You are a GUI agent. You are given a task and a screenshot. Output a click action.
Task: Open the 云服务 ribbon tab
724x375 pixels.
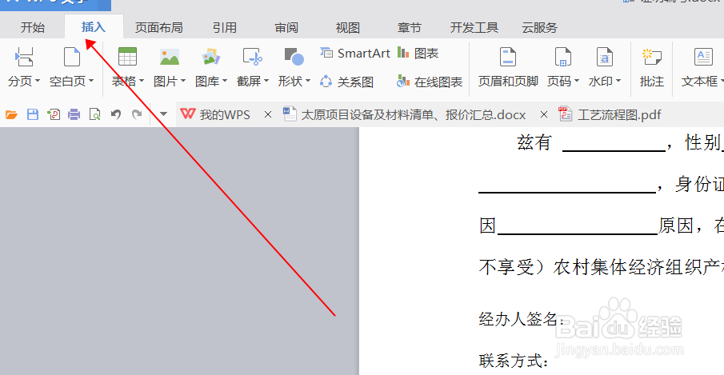pyautogui.click(x=539, y=28)
